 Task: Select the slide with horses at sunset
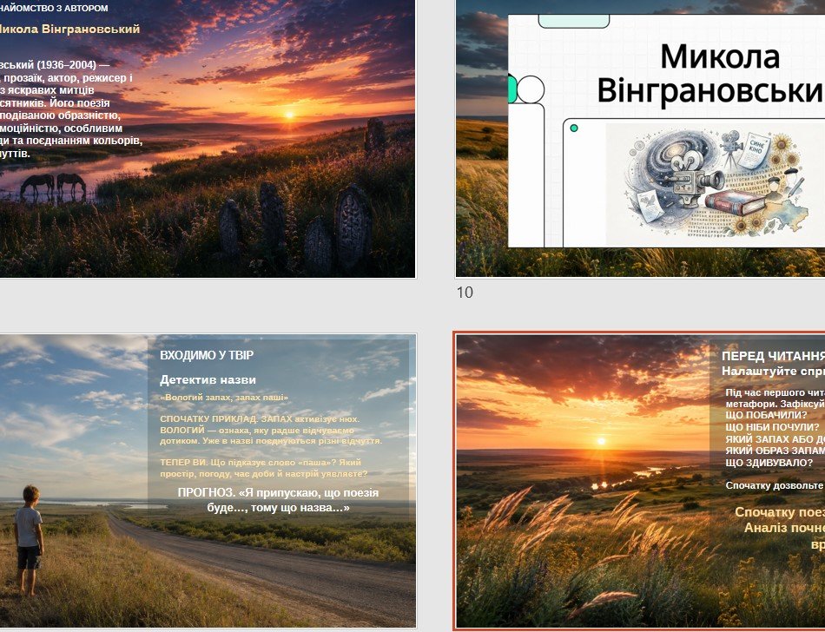pyautogui.click(x=208, y=138)
